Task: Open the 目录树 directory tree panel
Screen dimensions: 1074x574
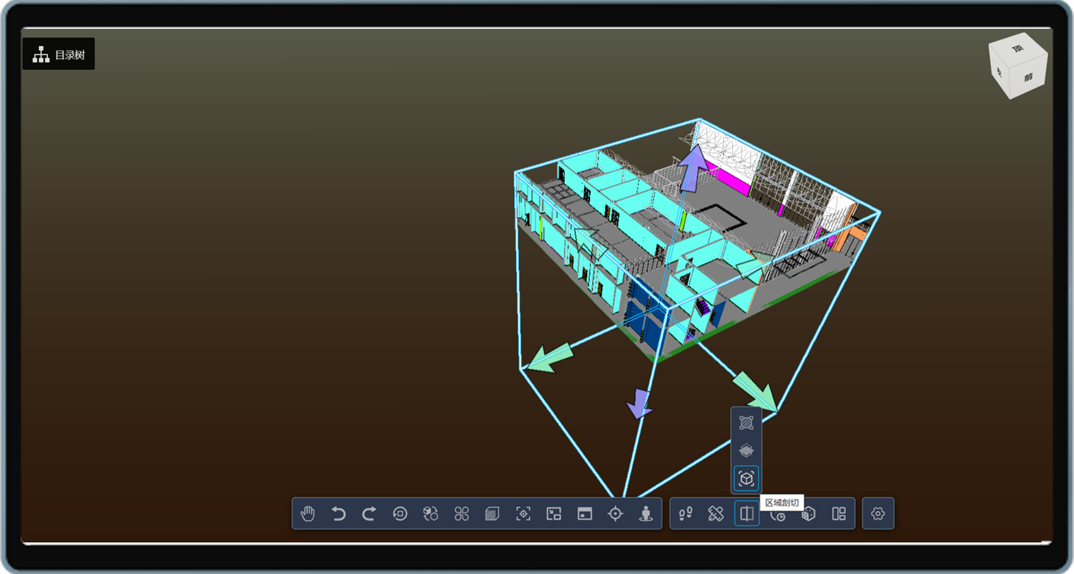Action: (59, 55)
